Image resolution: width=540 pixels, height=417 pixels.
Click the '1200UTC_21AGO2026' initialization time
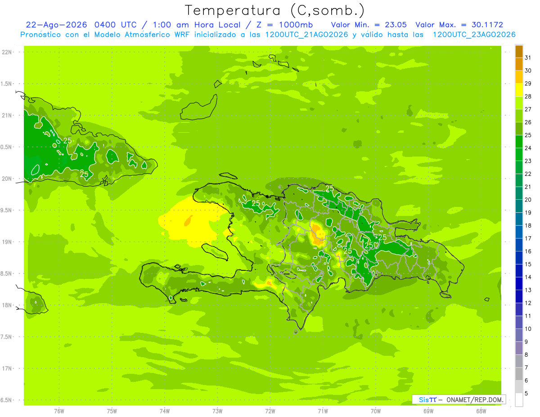click(305, 35)
